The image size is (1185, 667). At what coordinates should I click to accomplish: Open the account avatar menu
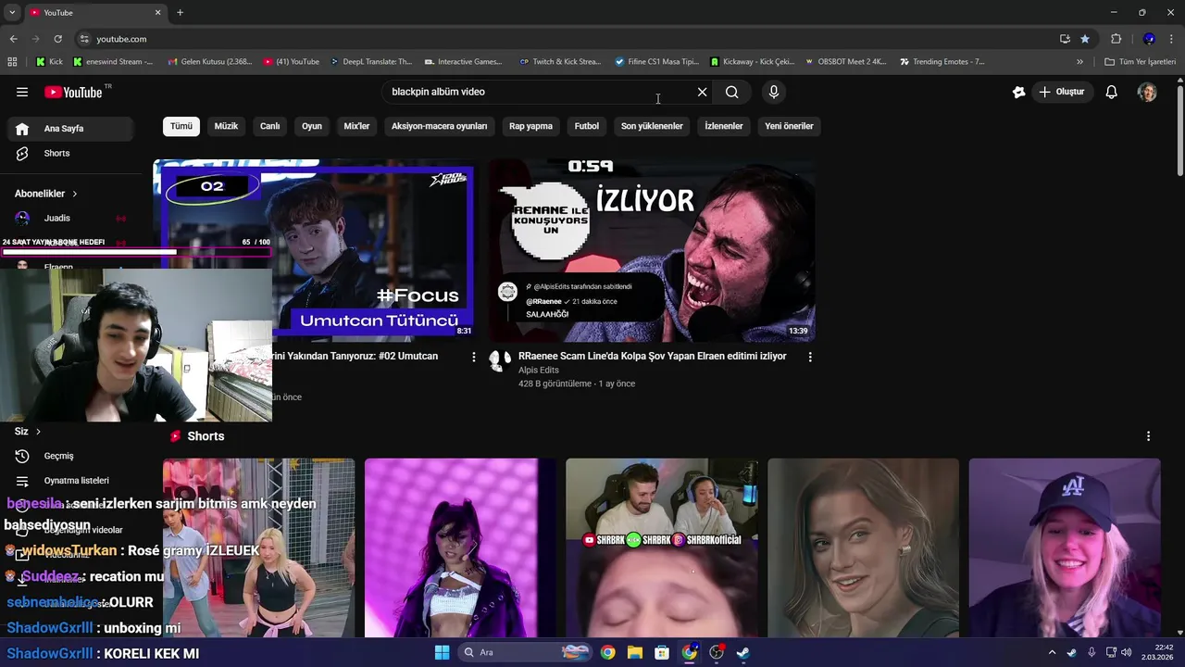coord(1147,92)
